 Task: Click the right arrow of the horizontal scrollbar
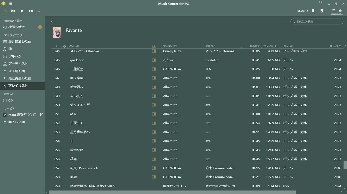[x=342, y=192]
